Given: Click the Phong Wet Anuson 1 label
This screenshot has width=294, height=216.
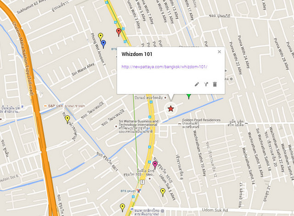Looking at the screenshot, I should 98,49.
